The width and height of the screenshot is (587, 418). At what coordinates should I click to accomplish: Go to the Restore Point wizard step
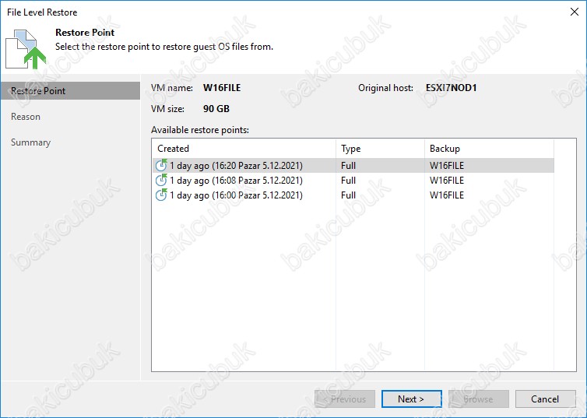70,91
